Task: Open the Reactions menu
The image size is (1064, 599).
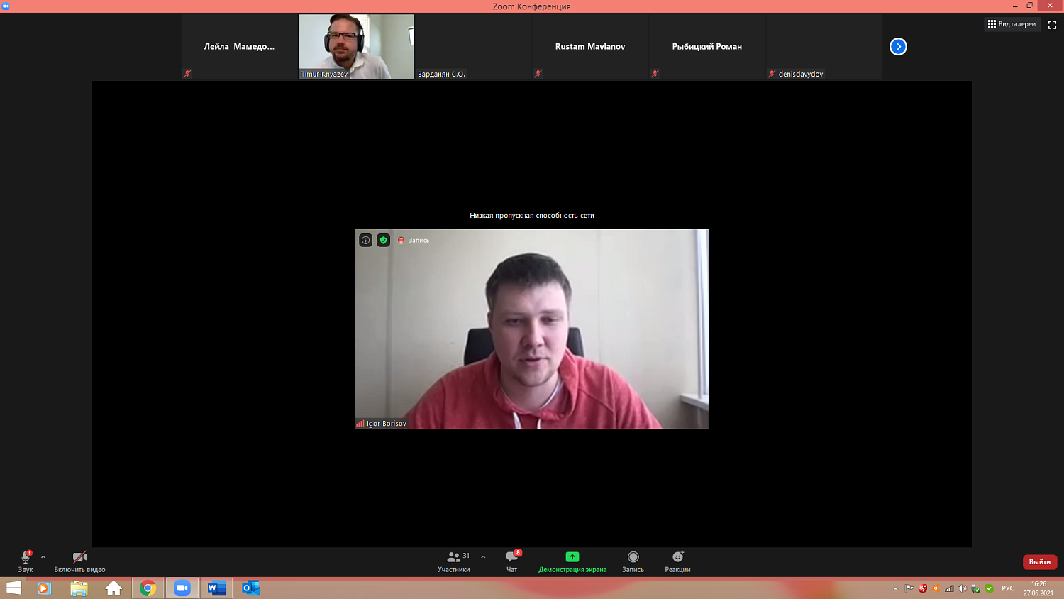Action: 677,561
